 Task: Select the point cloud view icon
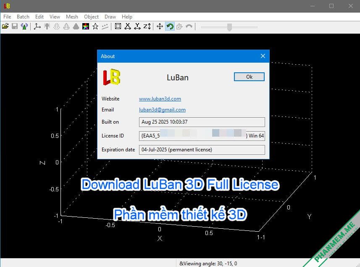point(57,26)
